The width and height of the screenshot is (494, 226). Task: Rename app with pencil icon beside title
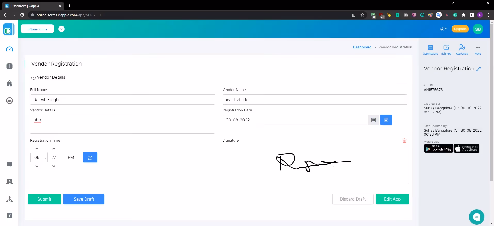479,69
